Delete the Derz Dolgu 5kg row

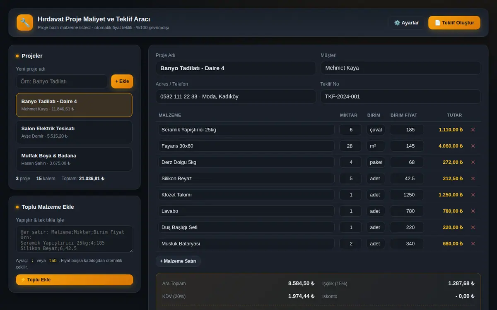(473, 162)
